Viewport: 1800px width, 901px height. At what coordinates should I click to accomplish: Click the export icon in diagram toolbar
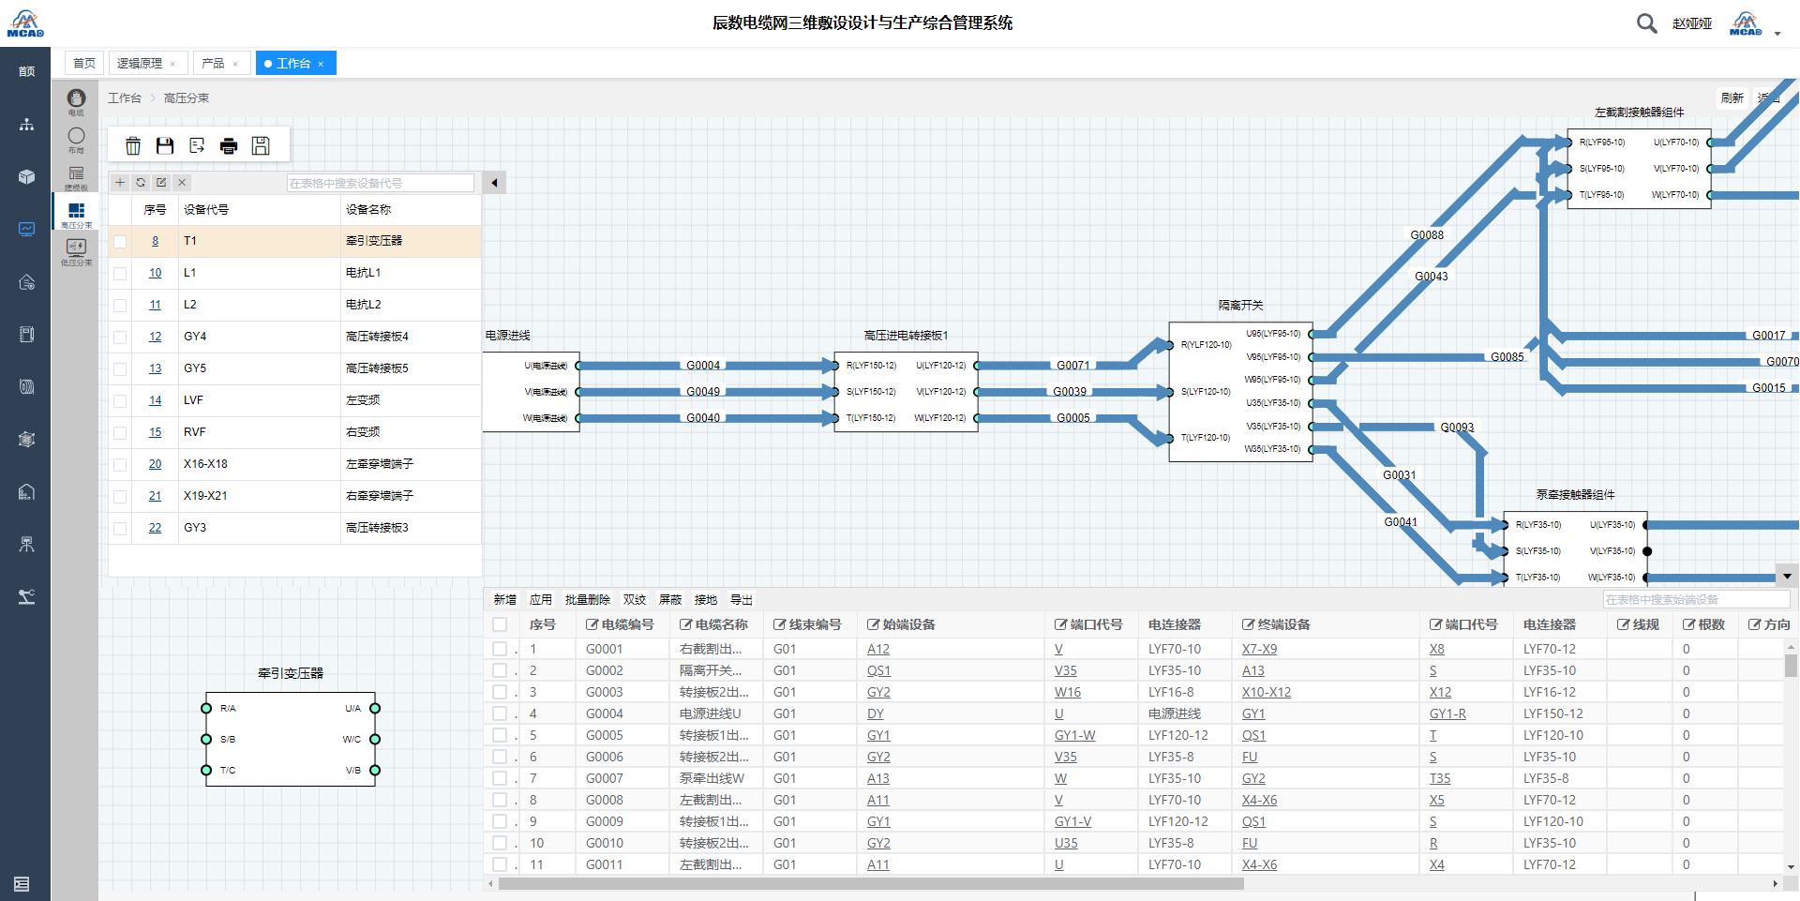[197, 145]
